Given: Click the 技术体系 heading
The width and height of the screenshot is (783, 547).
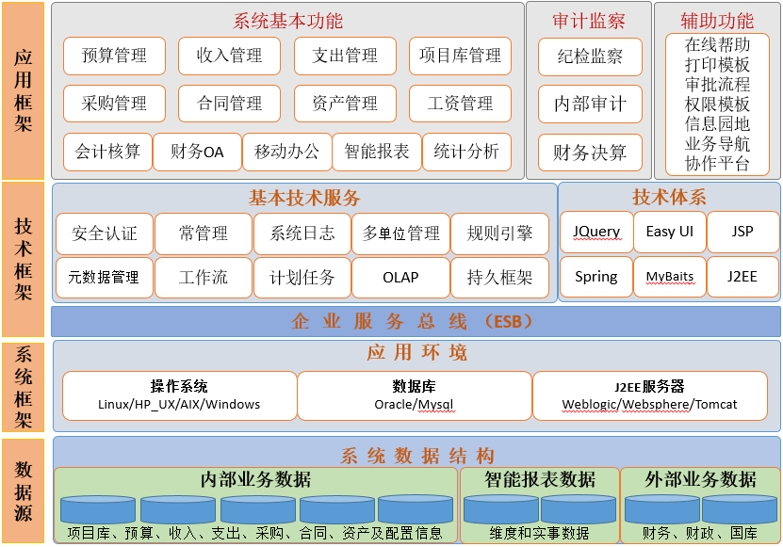Looking at the screenshot, I should click(x=669, y=198).
